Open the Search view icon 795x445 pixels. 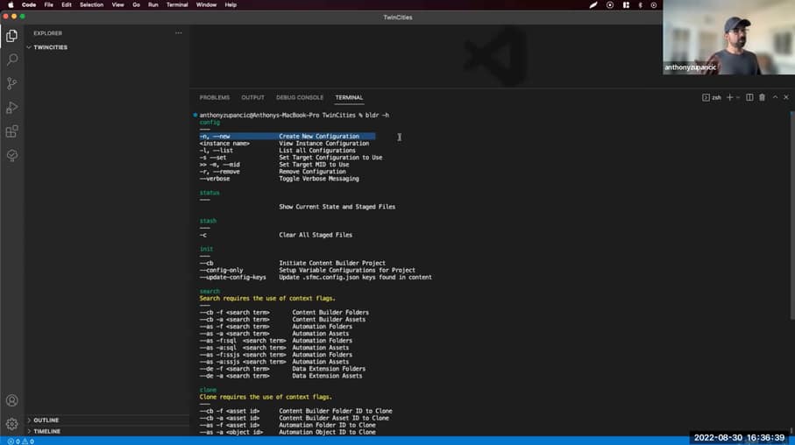tap(11, 60)
